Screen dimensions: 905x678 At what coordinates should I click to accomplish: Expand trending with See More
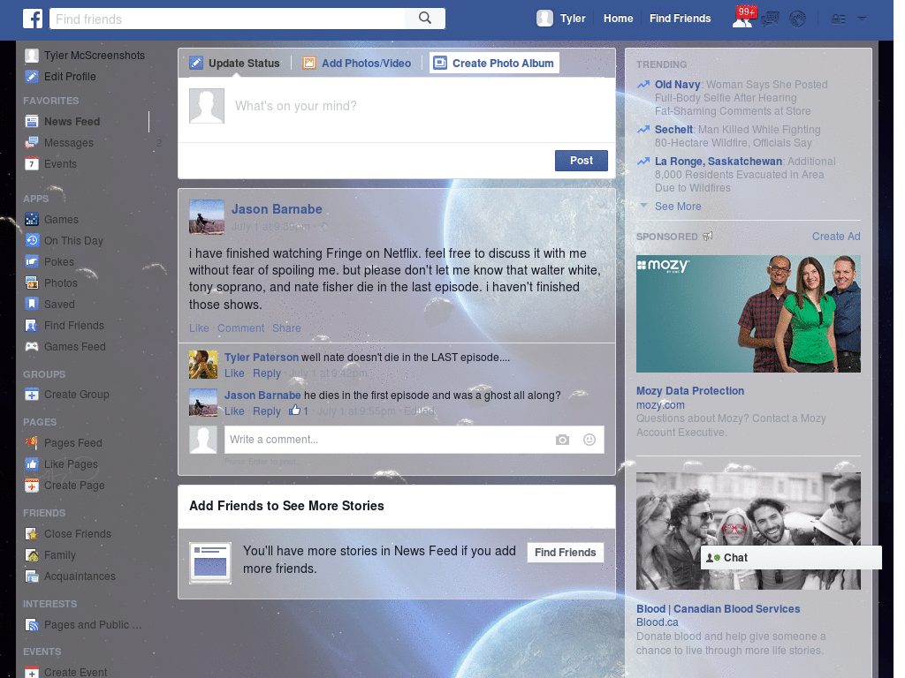[x=678, y=207]
